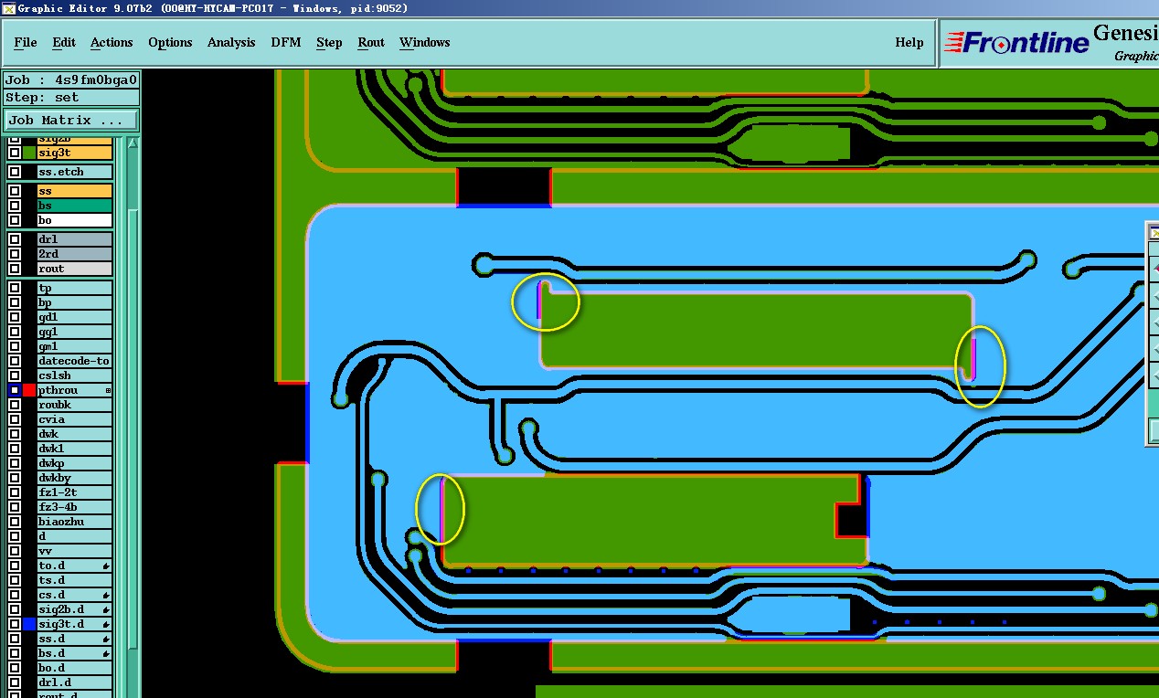
Task: Click the Job : 4s9fm0bga0 field
Action: click(71, 79)
